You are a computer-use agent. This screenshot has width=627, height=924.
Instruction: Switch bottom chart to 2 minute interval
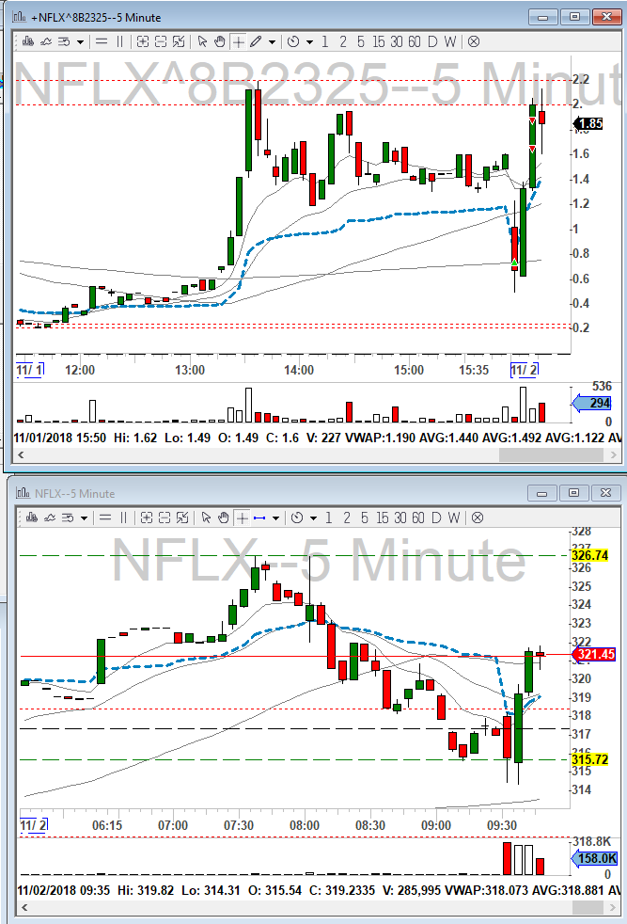coord(347,518)
